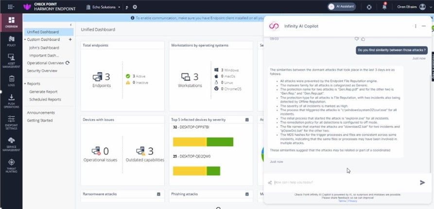Click DESKTOP-OPP97BI severity bar
Viewport: 434px width, 209px height.
point(203,142)
